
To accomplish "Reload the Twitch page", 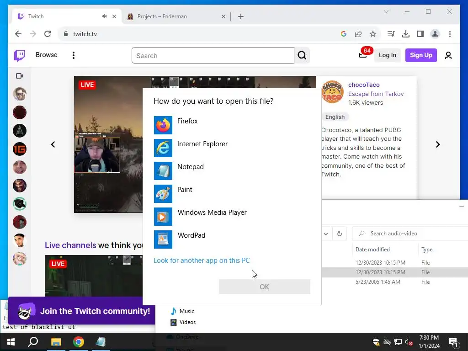I will [x=48, y=34].
